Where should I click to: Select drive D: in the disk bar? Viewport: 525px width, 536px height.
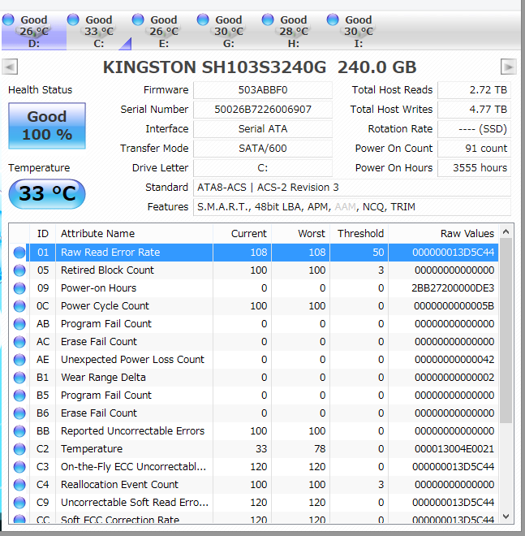(x=33, y=32)
